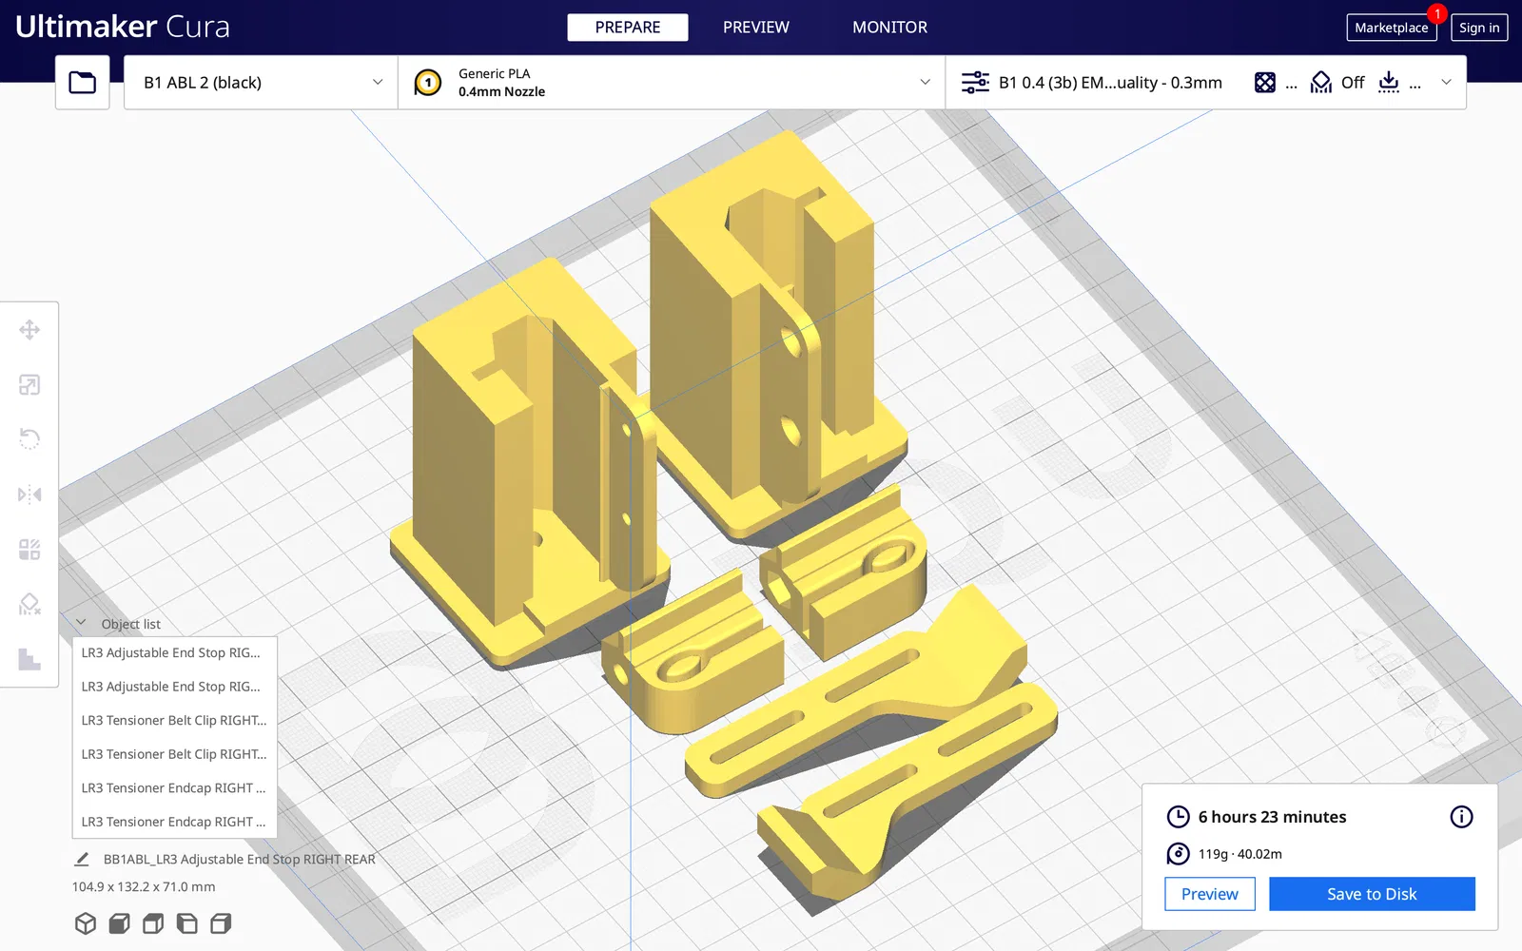The width and height of the screenshot is (1522, 951).
Task: Select the Mirror tool
Action: tap(29, 495)
